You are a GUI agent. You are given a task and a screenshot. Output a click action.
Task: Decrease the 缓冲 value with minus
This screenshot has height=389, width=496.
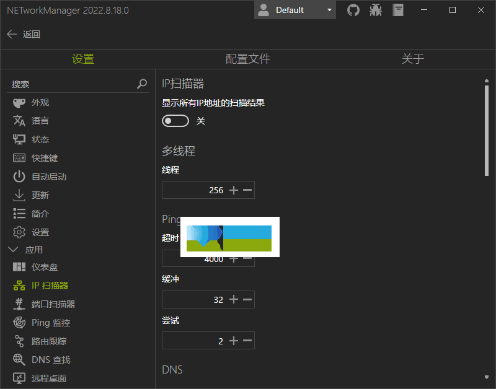(247, 299)
